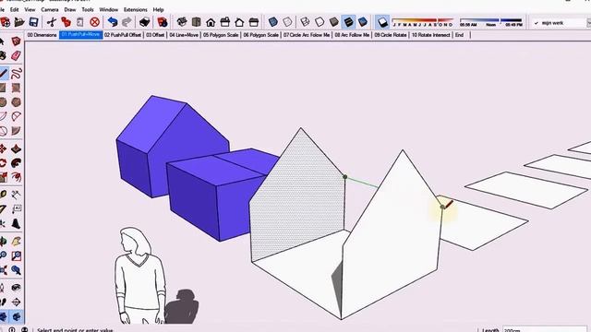Switch to the Right view icon
The height and width of the screenshot is (332, 591).
click(x=225, y=22)
